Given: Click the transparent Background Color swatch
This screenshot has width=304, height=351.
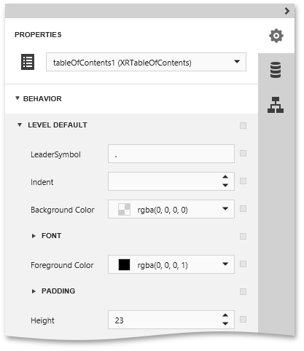Looking at the screenshot, I should (124, 209).
